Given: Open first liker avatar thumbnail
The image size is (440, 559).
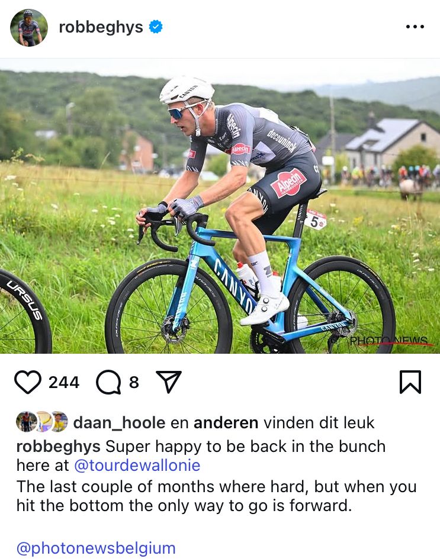Looking at the screenshot, I should click(27, 422).
